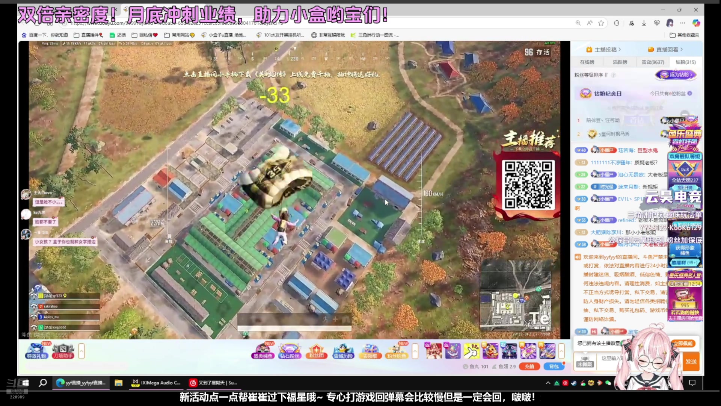Open the notification center icon
Screen dimensions: 721x406
point(692,383)
